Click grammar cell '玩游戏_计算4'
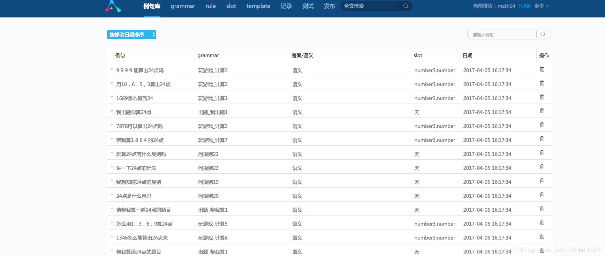Image resolution: width=605 pixels, height=257 pixels. click(213, 70)
